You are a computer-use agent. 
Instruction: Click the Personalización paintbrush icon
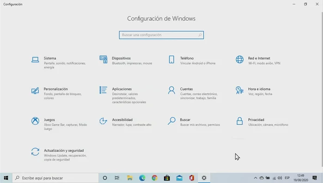[x=35, y=90]
